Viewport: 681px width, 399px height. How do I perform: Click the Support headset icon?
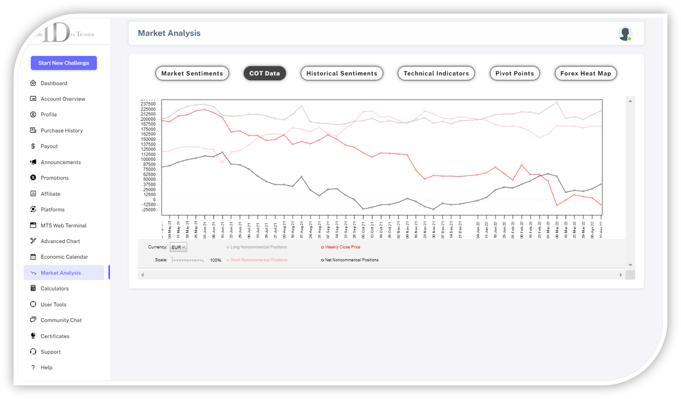[x=33, y=352]
